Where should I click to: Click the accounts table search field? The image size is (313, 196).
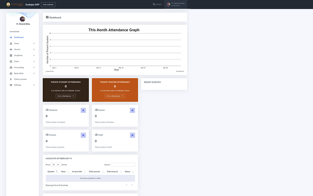pos(123,165)
